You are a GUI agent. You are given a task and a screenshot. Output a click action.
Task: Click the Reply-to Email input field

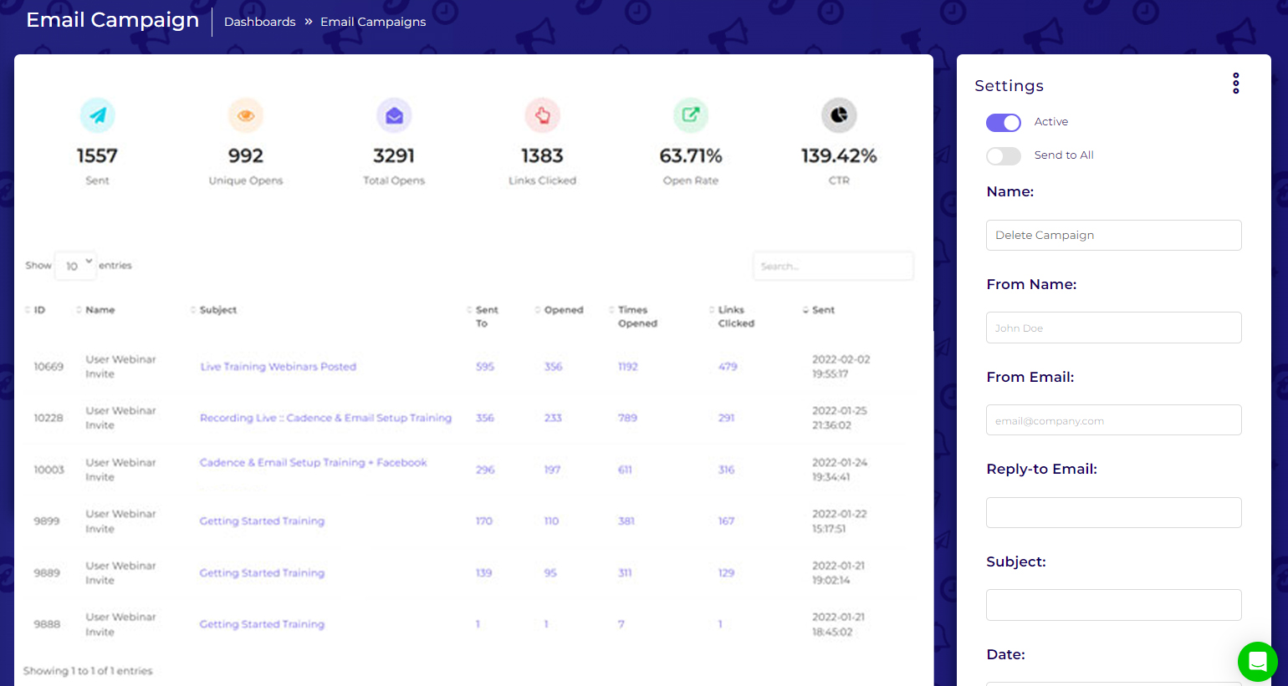point(1113,512)
